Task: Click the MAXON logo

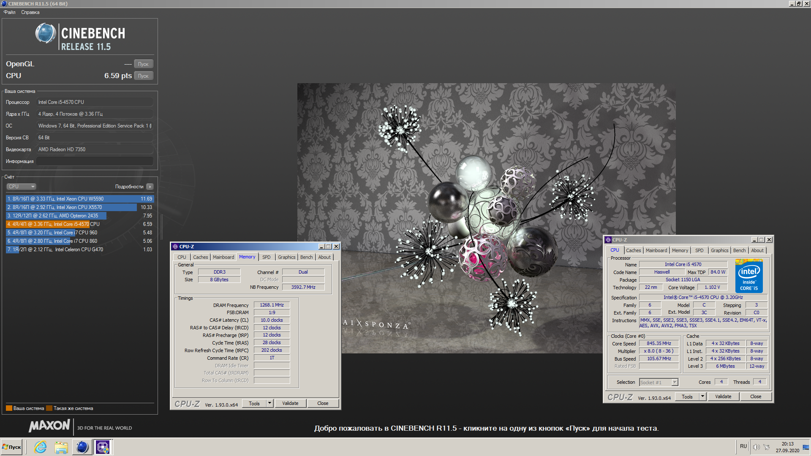Action: [49, 426]
